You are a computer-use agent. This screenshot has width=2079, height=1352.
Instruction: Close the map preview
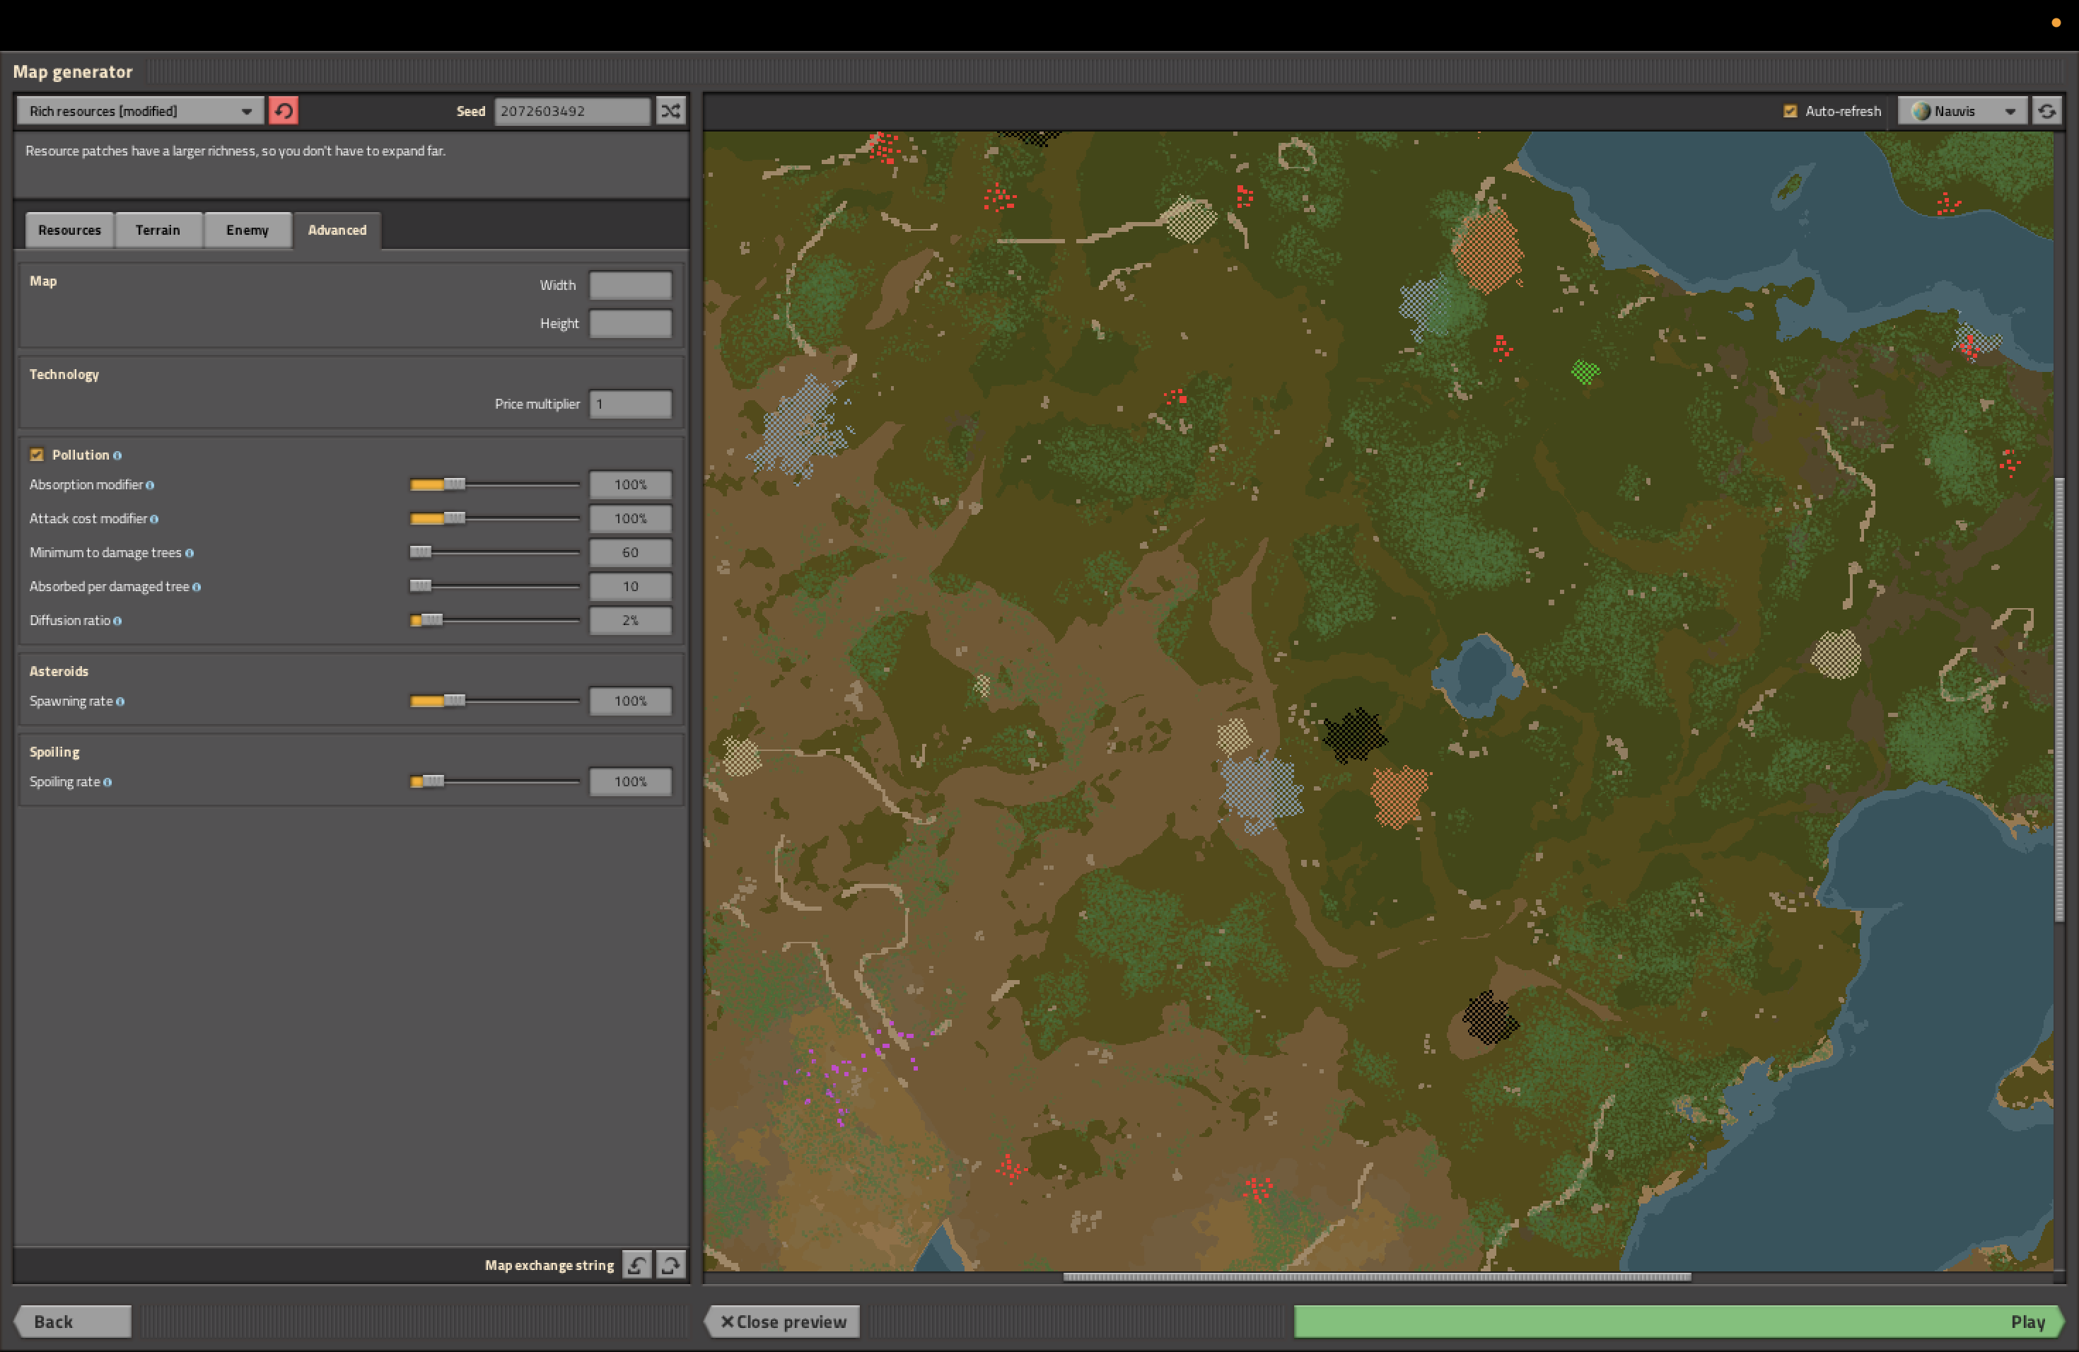pos(783,1322)
